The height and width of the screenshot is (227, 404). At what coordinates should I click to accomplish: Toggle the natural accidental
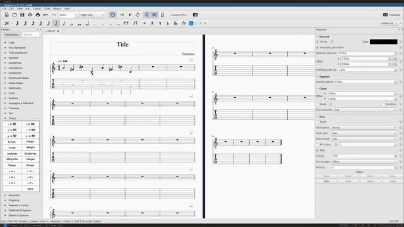(x=160, y=23)
